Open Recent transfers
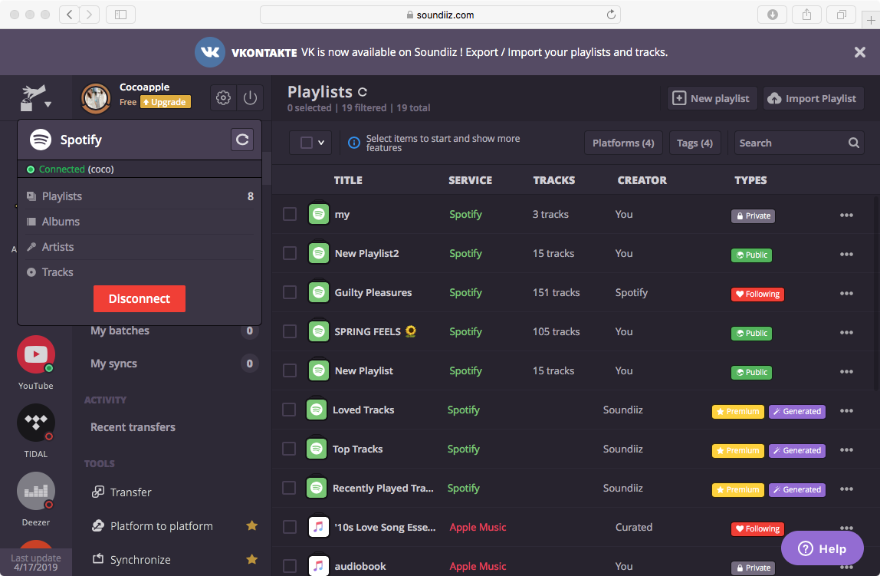This screenshot has width=880, height=576. [x=133, y=426]
